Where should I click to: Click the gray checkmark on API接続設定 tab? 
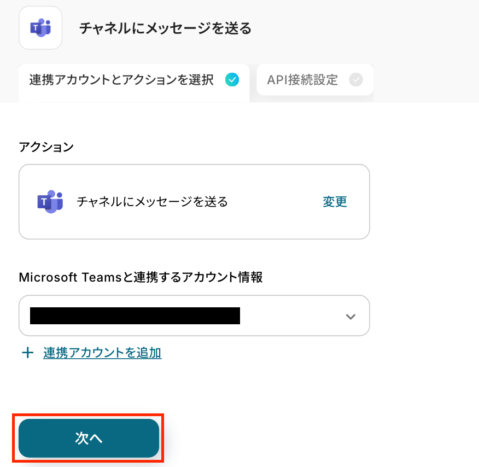point(356,80)
